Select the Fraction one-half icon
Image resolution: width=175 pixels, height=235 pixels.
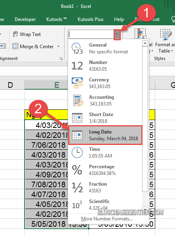click(x=77, y=187)
